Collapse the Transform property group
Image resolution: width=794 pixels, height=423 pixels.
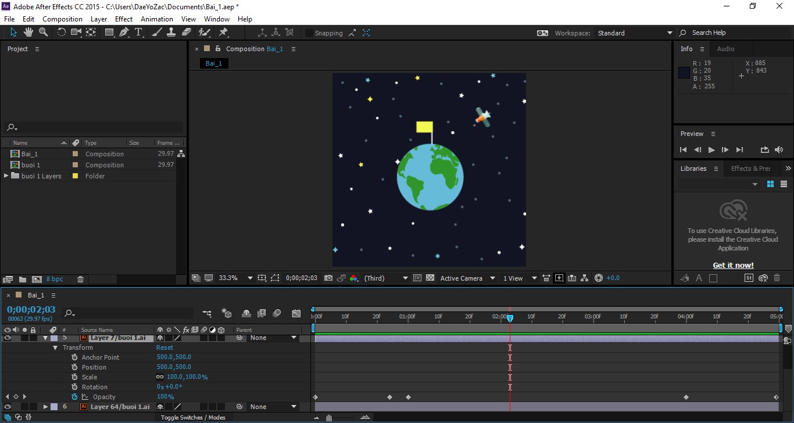pos(55,347)
